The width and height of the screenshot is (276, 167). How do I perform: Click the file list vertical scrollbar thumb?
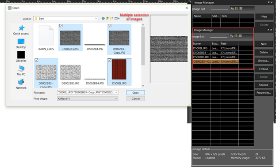143,46
